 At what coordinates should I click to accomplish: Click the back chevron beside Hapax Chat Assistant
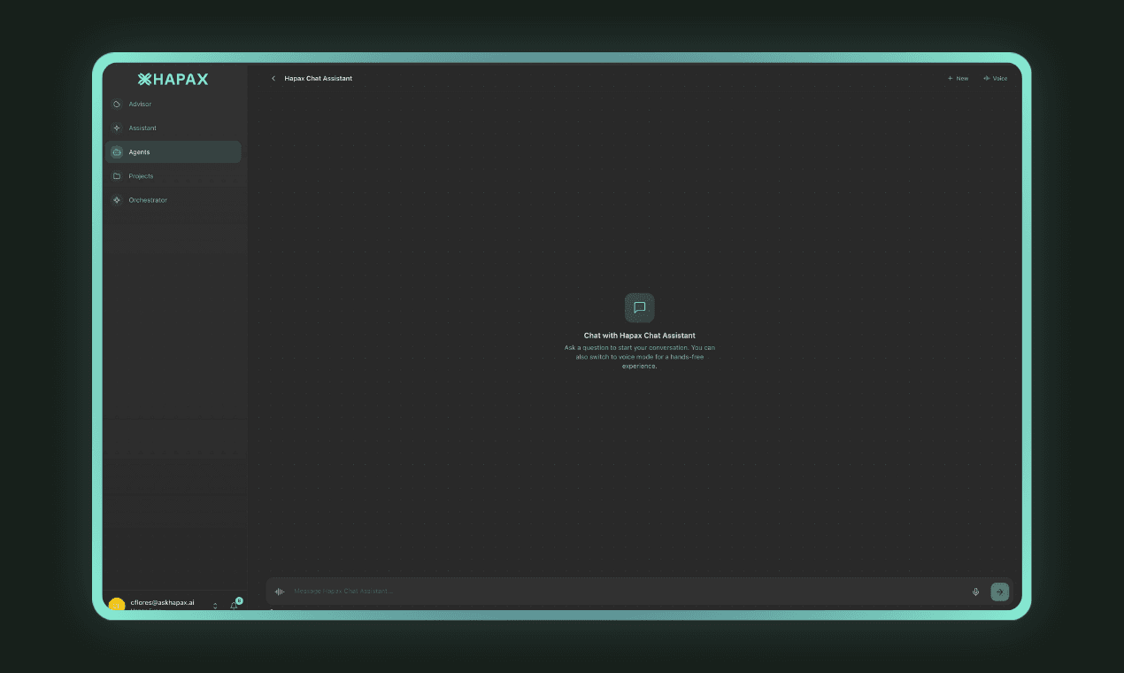pyautogui.click(x=273, y=79)
